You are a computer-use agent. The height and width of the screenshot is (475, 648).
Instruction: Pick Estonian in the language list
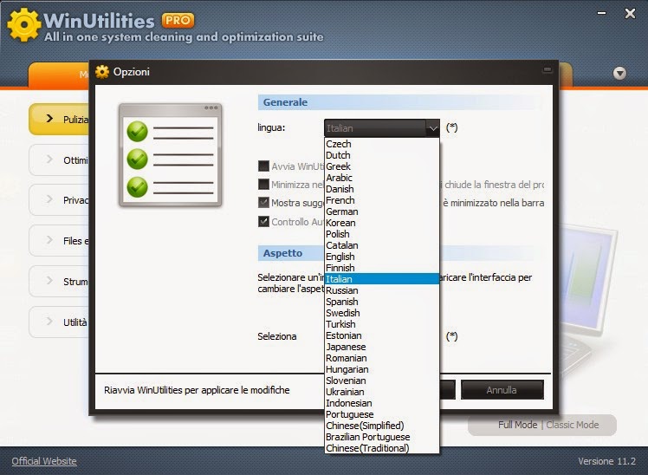pyautogui.click(x=381, y=335)
